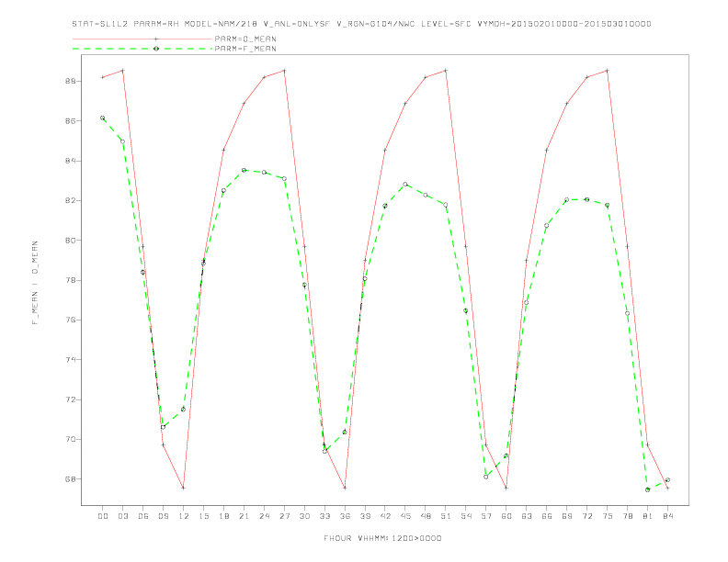
Task: Click the x-axis tick label 06
Action: click(143, 516)
